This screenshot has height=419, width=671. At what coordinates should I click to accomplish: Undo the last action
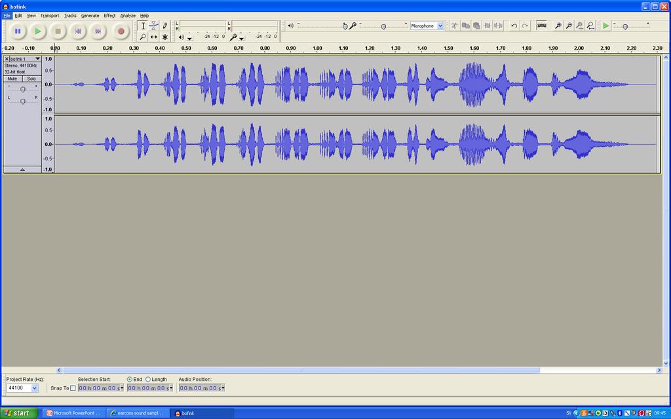coord(514,26)
